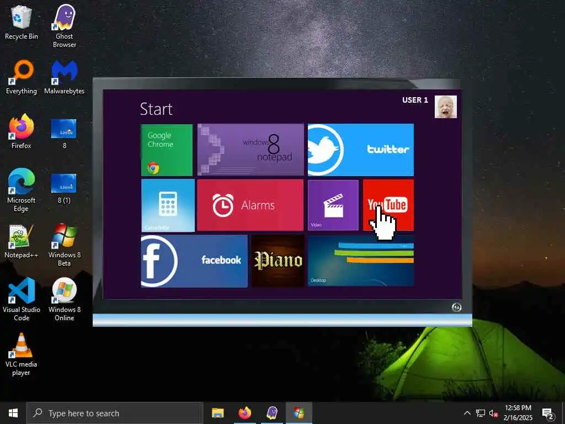The height and width of the screenshot is (424, 565).
Task: Select the Microsoft Edge desktop shortcut
Action: coord(22,190)
